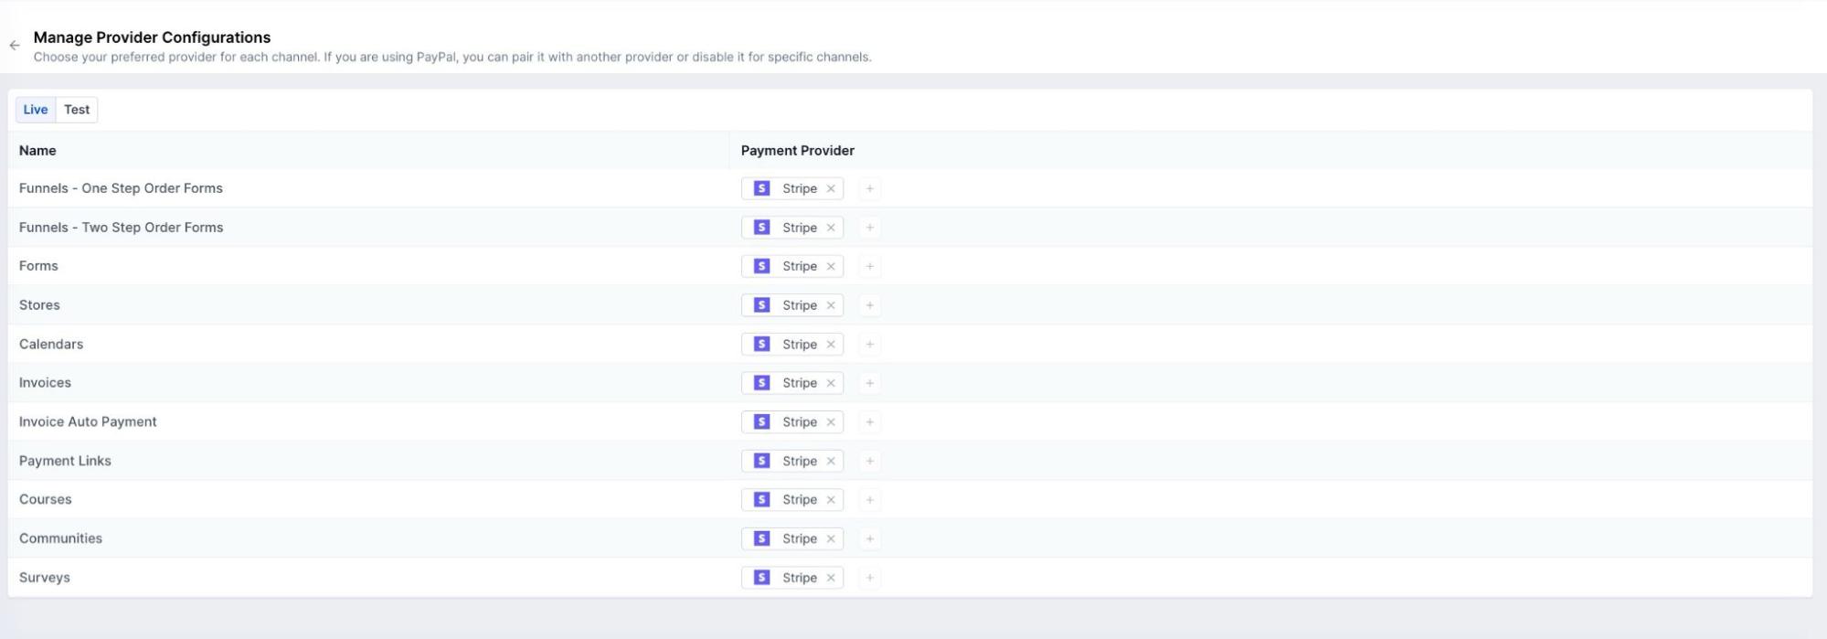
Task: Add a provider for Invoice Auto Payment
Action: [x=869, y=422]
